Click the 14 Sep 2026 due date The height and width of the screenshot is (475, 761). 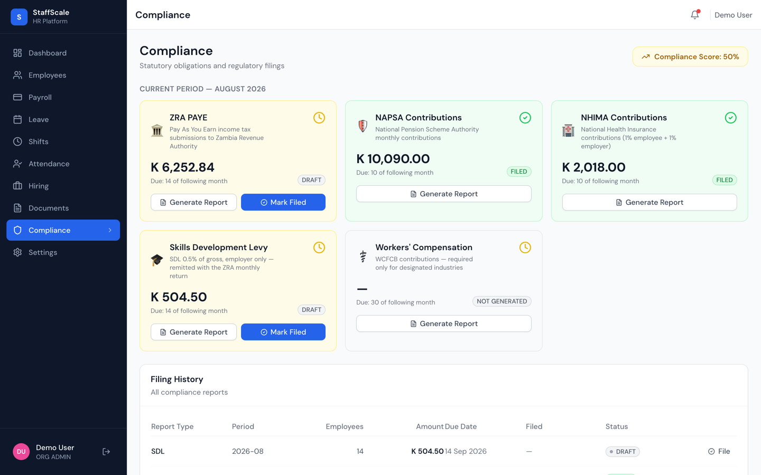tap(466, 451)
